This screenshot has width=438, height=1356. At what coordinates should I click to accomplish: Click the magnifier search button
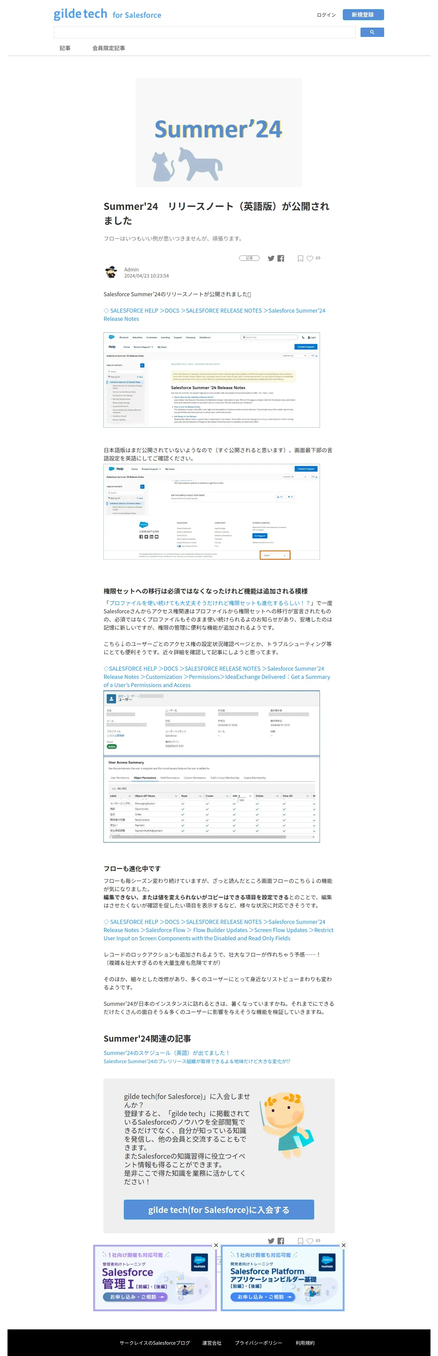pos(372,32)
